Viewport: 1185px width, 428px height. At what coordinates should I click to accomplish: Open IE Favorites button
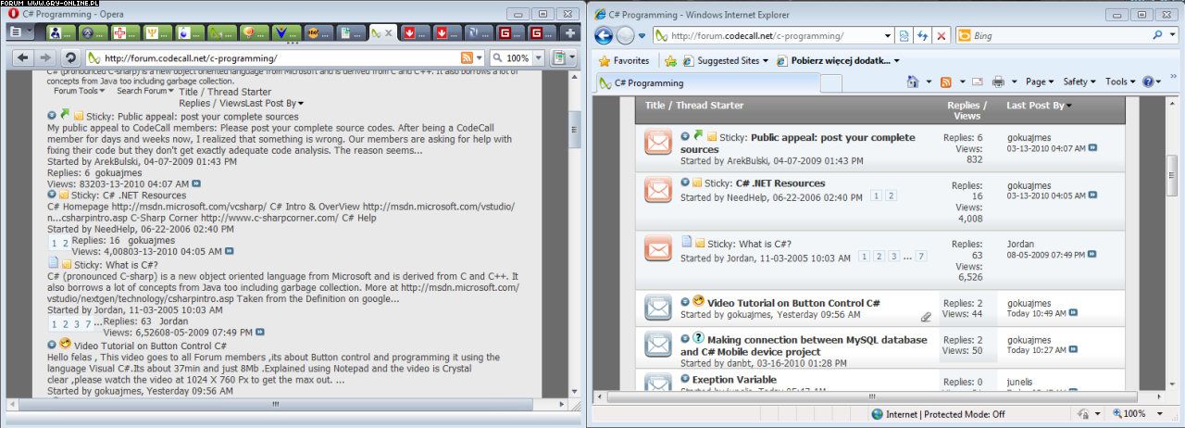point(624,60)
